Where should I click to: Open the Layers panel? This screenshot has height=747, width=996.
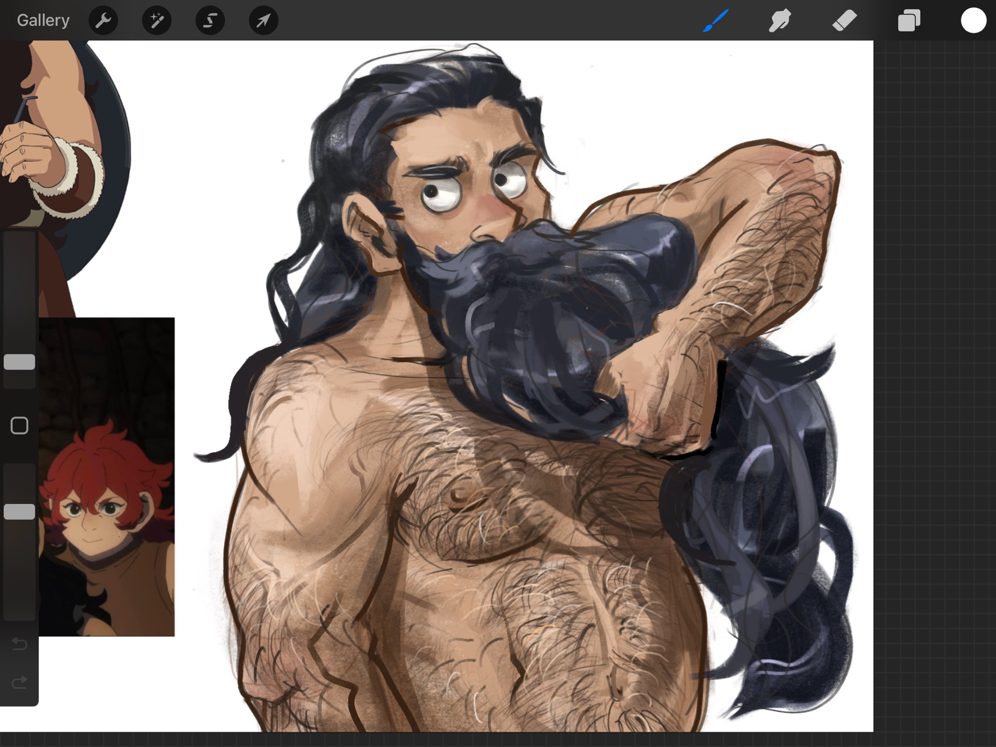(909, 20)
